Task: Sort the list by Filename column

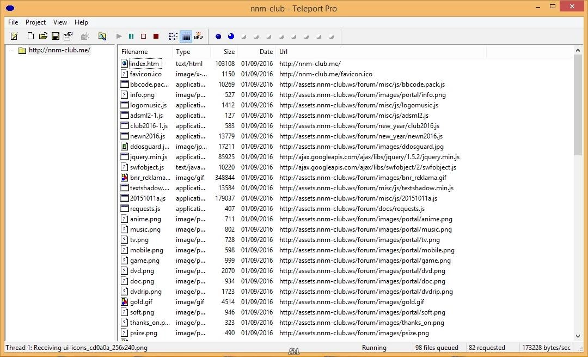Action: coord(145,52)
